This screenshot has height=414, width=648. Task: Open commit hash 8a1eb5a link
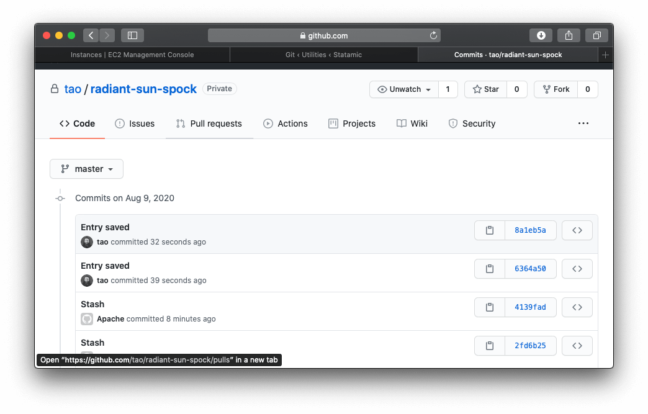[530, 230]
